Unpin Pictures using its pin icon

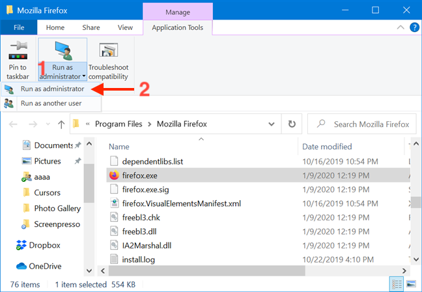click(77, 161)
